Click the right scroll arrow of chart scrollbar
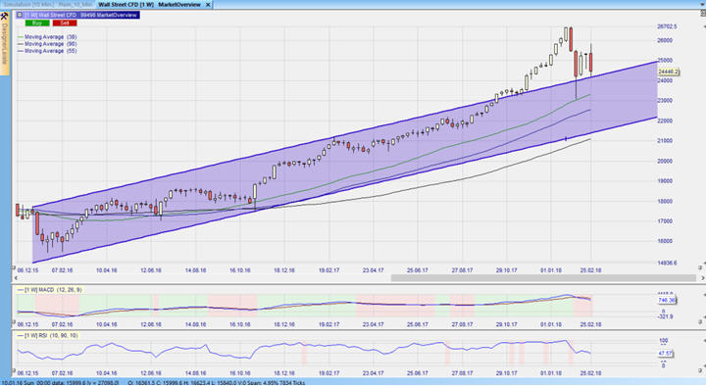708x386 pixels. [702, 278]
